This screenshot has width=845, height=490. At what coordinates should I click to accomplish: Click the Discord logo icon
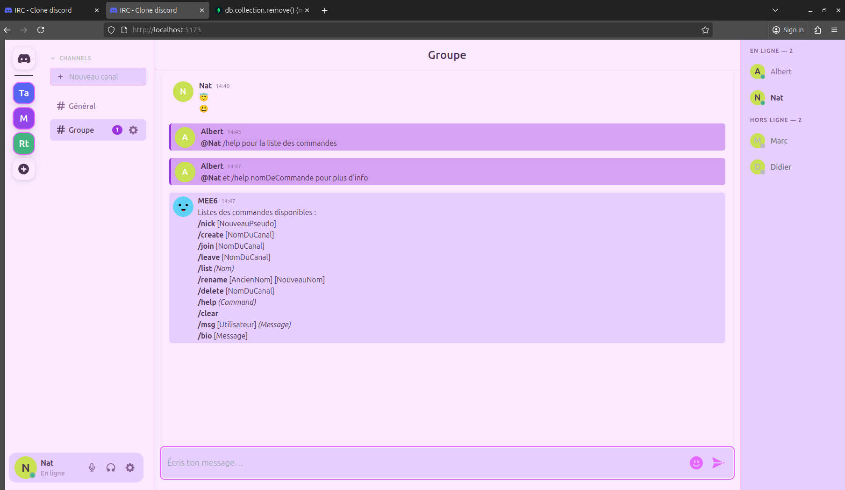pos(23,58)
